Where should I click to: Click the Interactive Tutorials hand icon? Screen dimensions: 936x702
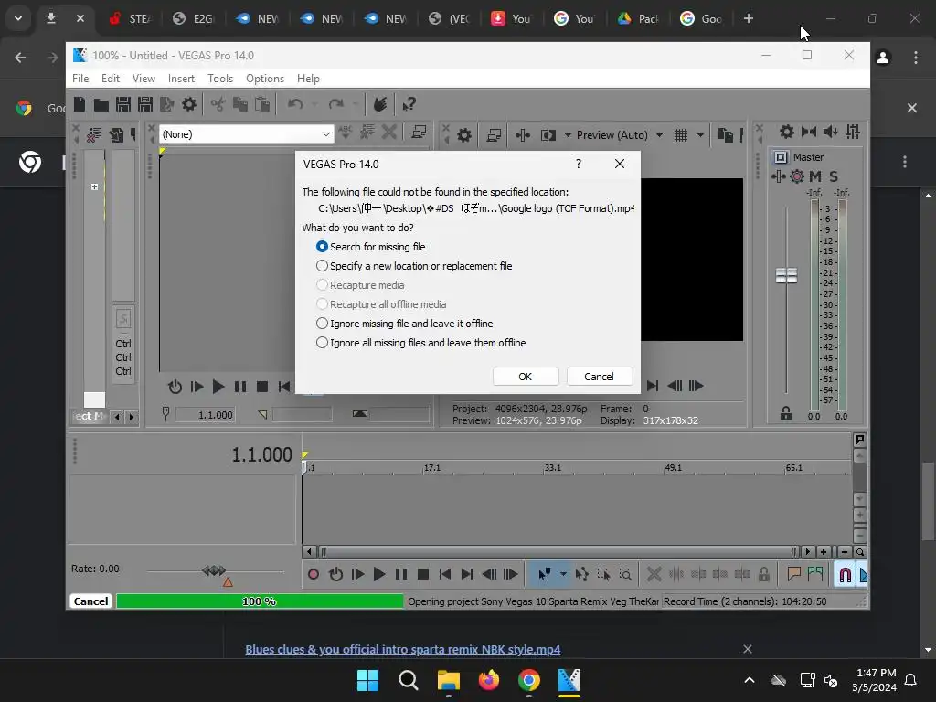pos(380,104)
